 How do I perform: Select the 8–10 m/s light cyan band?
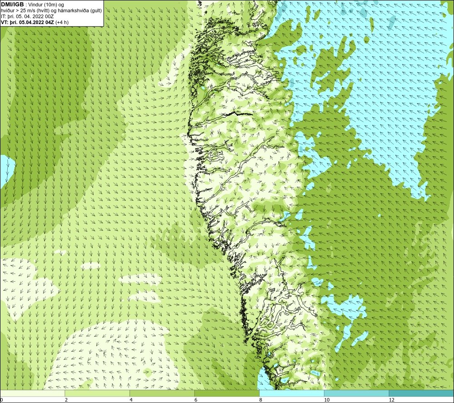[292, 393]
